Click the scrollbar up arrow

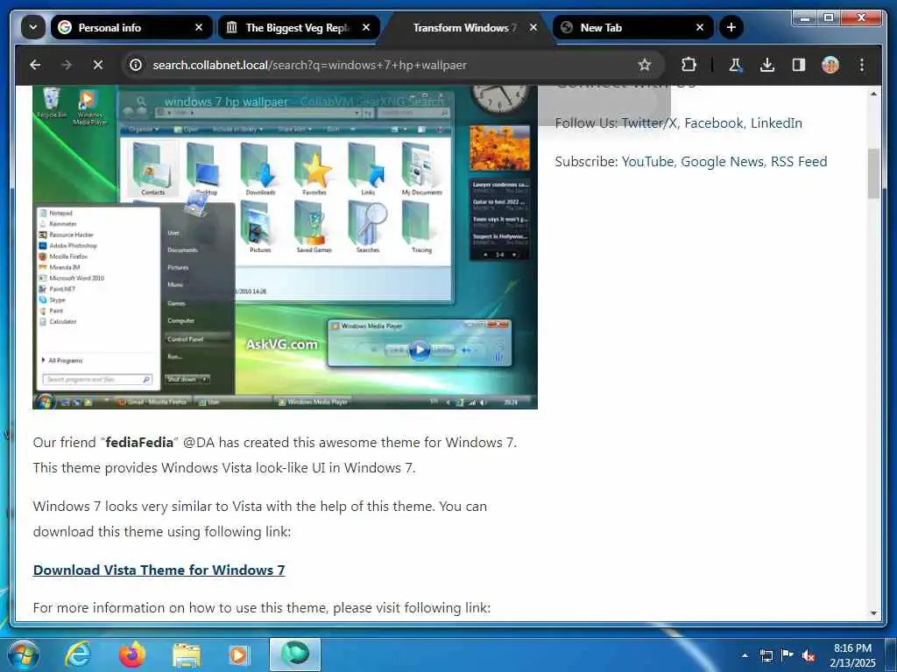873,93
